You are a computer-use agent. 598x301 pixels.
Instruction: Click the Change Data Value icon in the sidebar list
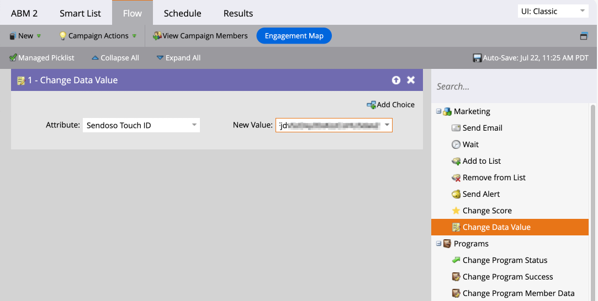coord(456,227)
